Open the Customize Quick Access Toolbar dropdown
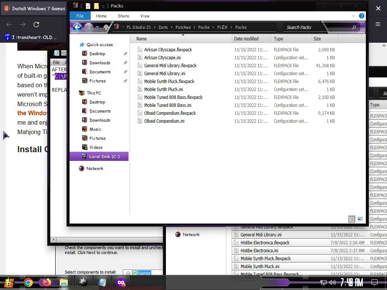Screen dimensions: 387x290 (103, 6)
